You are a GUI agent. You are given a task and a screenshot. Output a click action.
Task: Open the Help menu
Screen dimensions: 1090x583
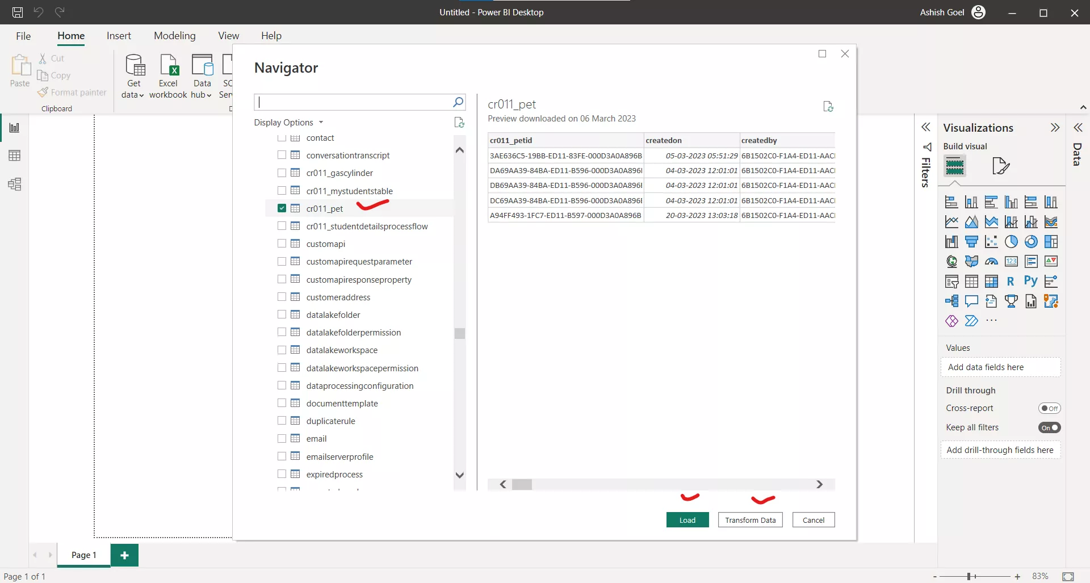coord(271,35)
